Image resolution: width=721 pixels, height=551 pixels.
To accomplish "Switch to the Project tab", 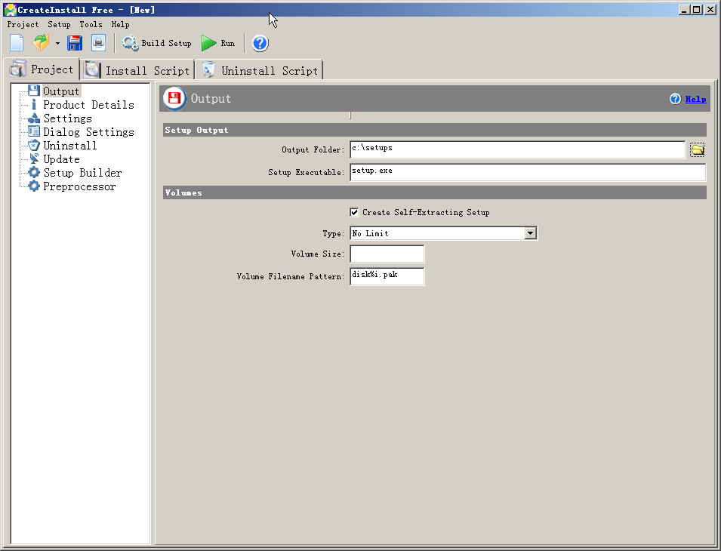I will point(42,69).
